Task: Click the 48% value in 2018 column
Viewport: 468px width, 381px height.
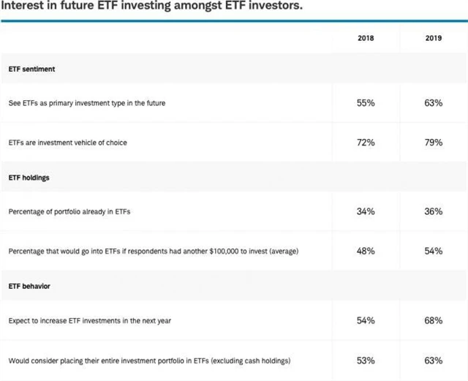Action: click(x=366, y=251)
